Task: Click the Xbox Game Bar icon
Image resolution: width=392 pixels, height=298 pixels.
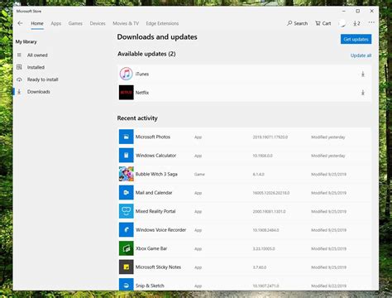Action: point(127,248)
